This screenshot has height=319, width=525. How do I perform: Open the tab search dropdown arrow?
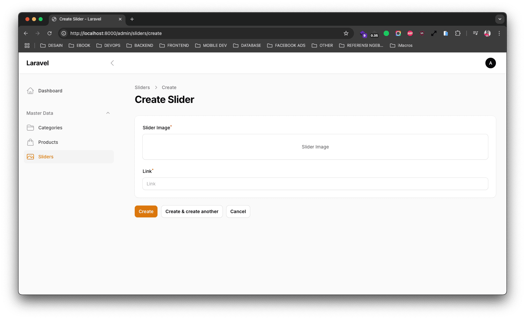tap(500, 19)
